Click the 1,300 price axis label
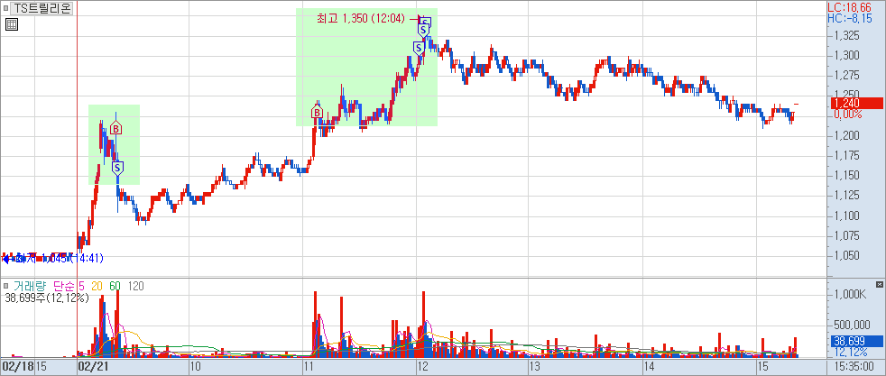886x376 pixels. click(x=846, y=55)
